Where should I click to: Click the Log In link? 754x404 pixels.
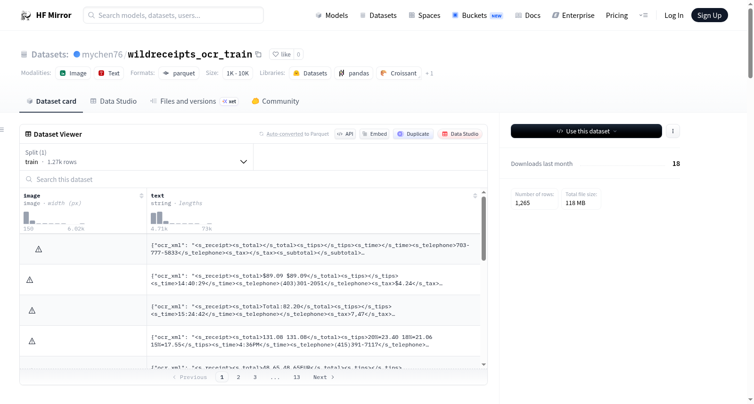click(674, 15)
